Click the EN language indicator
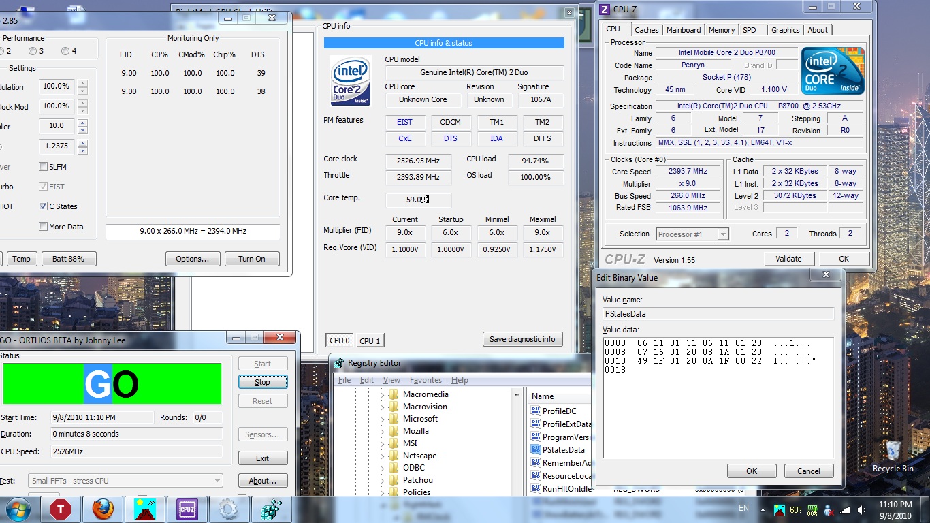 pyautogui.click(x=743, y=508)
